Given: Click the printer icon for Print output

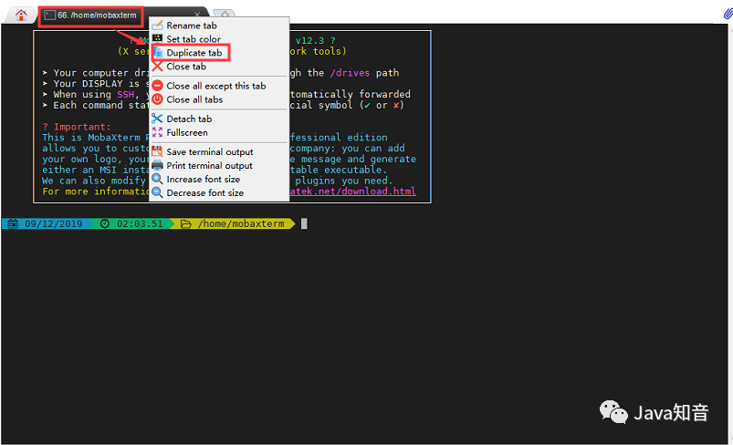Looking at the screenshot, I should (158, 165).
